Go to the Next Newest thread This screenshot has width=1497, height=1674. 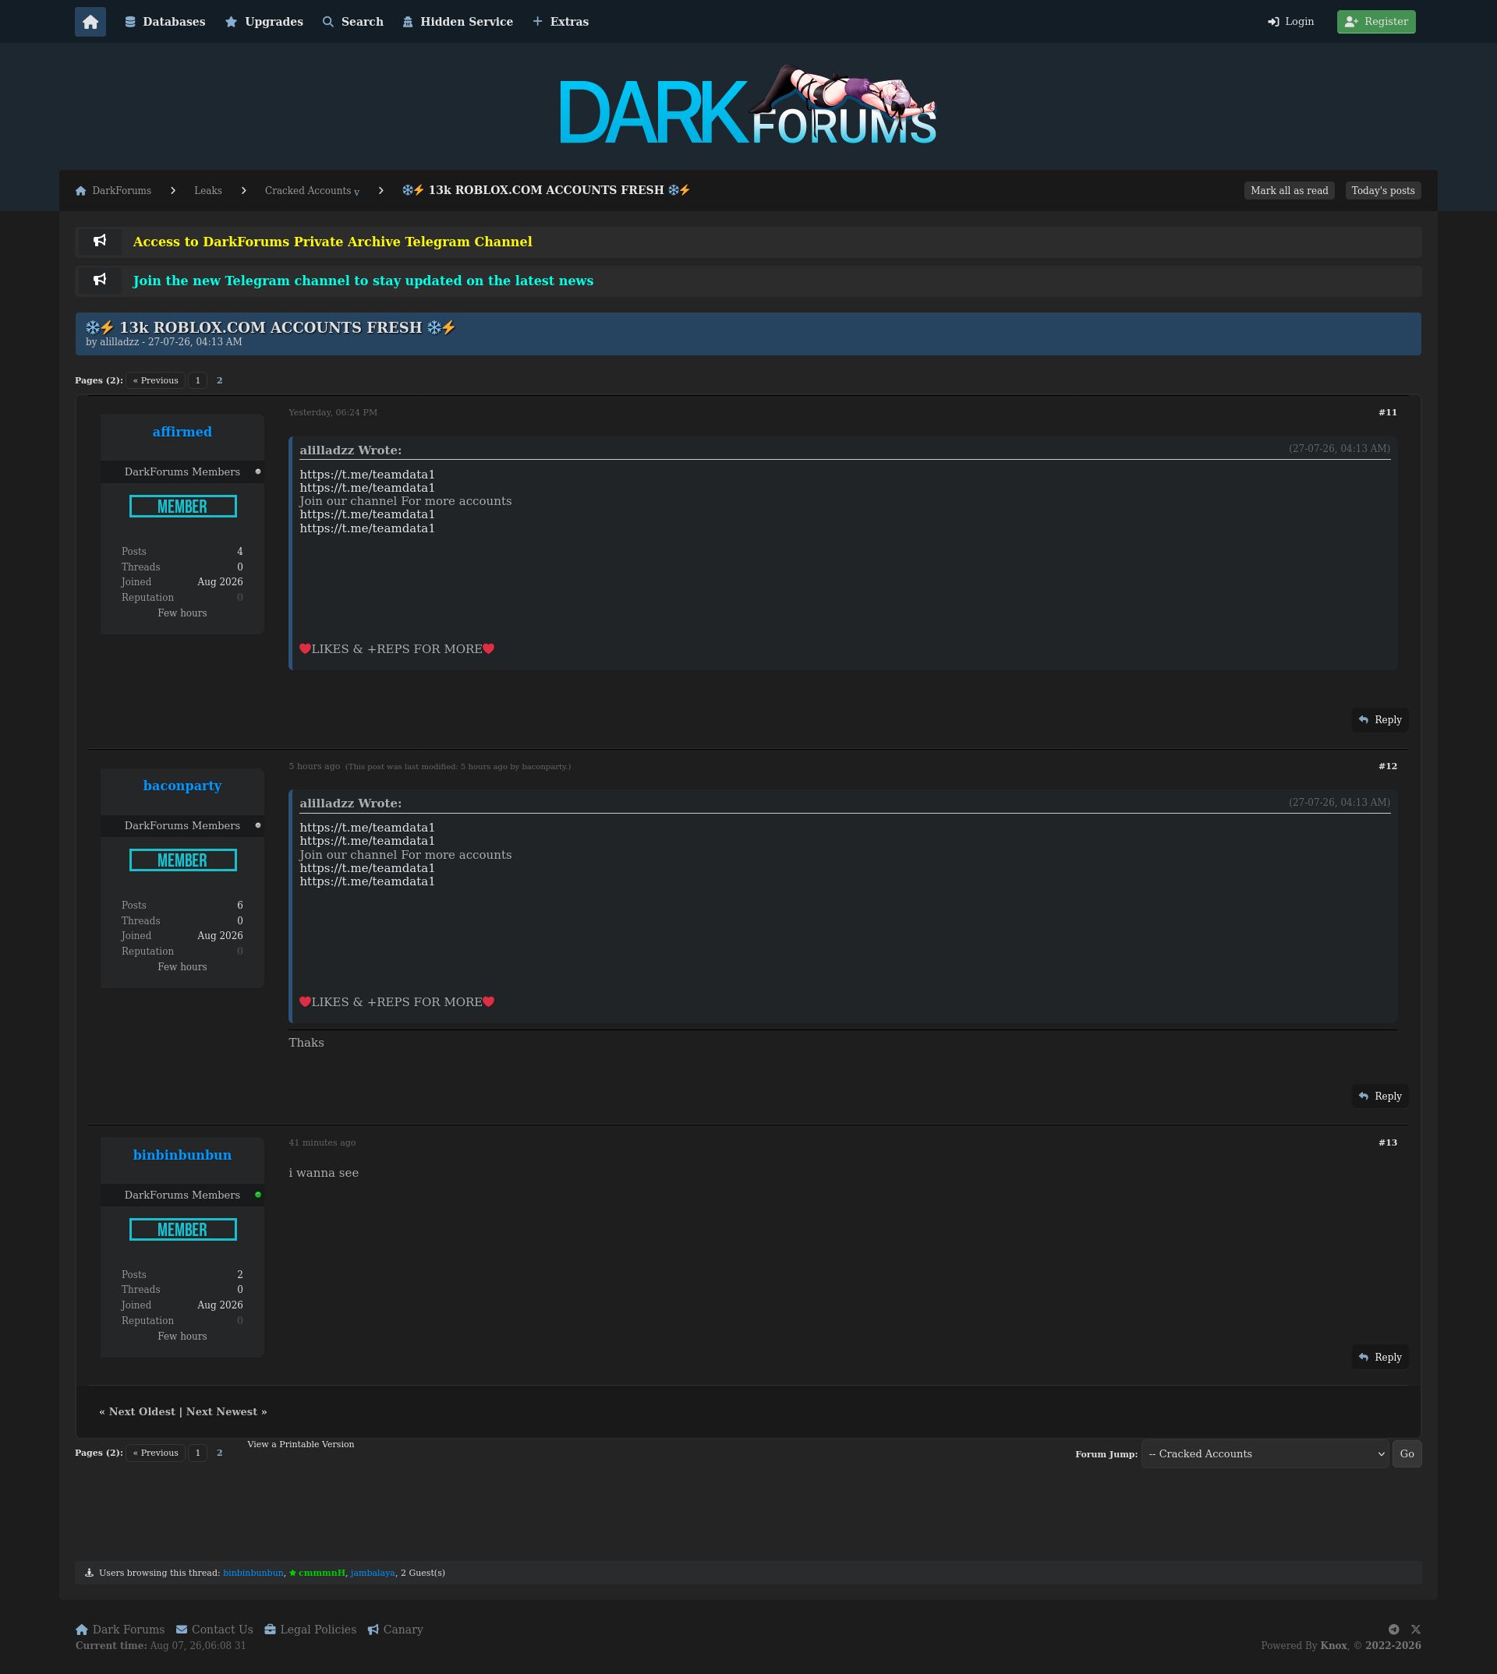point(222,1411)
